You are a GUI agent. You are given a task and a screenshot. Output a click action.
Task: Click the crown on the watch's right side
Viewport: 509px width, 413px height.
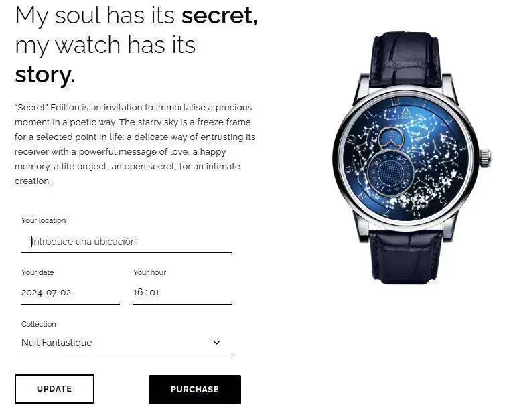point(485,158)
